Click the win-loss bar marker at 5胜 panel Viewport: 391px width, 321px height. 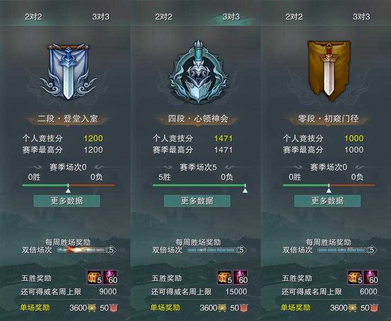[x=245, y=188]
